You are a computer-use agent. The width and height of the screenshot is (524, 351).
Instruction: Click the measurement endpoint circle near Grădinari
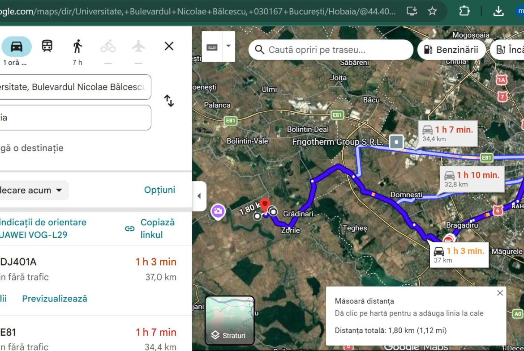point(273,211)
